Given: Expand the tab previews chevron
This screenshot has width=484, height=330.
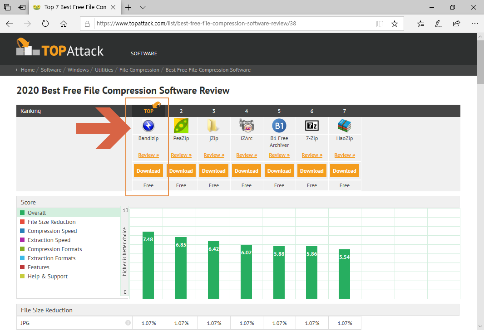Looking at the screenshot, I should pos(143,7).
